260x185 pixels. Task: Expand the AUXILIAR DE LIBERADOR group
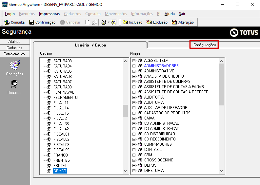coord(134,108)
